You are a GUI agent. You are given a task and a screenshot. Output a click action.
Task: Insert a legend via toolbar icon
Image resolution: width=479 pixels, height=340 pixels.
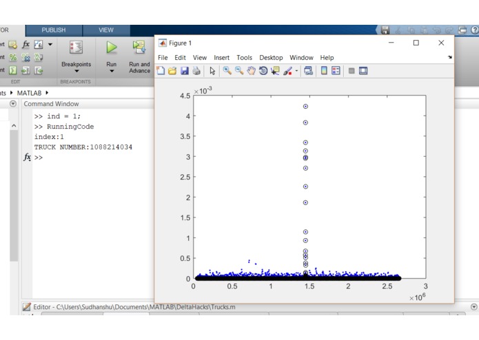click(336, 71)
